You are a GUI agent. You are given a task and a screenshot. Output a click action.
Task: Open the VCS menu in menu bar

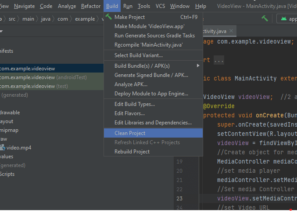click(160, 6)
